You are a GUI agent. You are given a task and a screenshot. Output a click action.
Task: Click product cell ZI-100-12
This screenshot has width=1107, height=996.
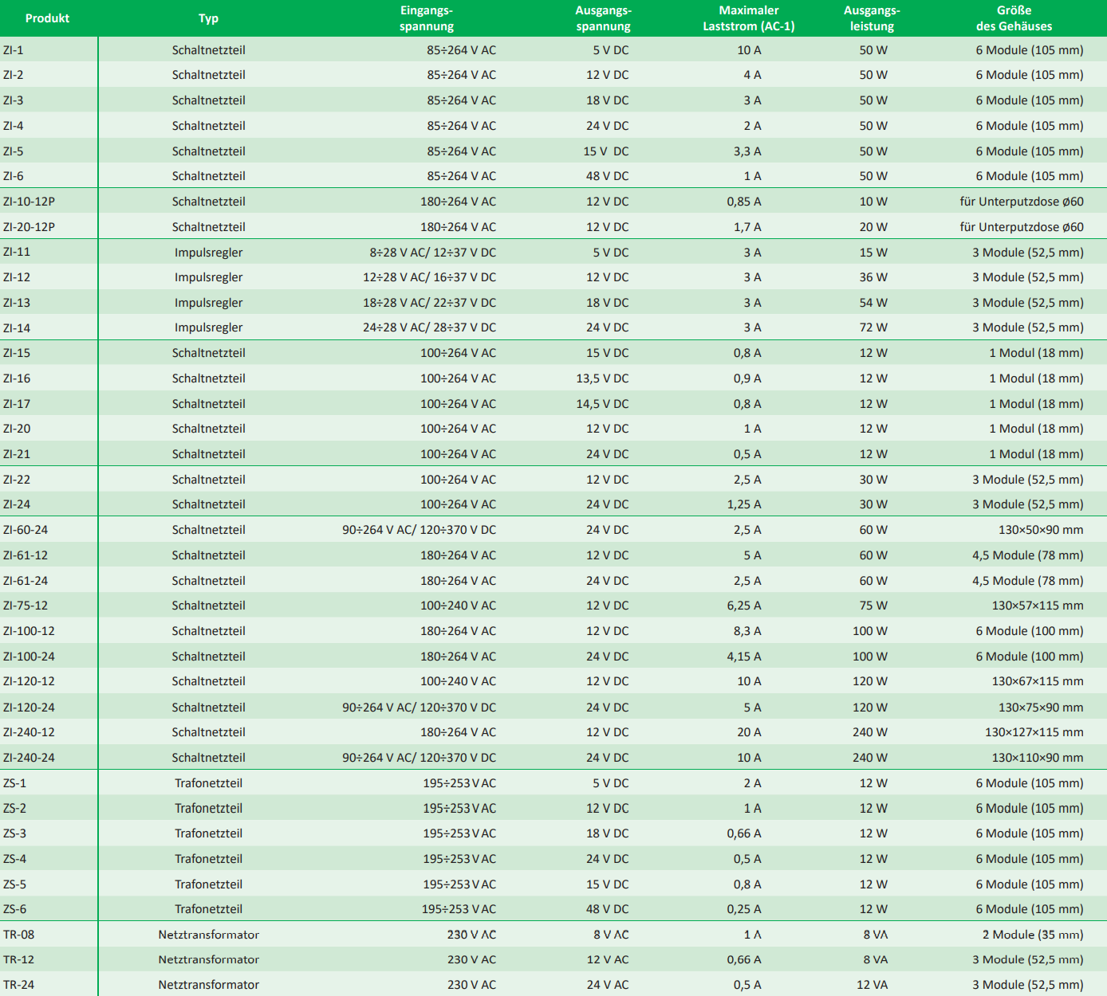(x=29, y=631)
